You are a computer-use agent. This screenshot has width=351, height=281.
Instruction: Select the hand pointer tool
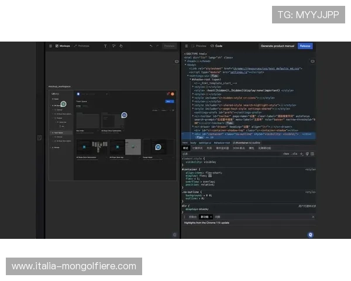121,46
